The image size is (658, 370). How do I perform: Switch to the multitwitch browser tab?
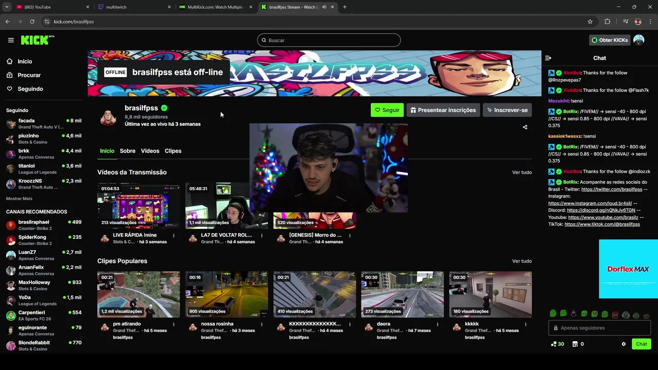(135, 7)
